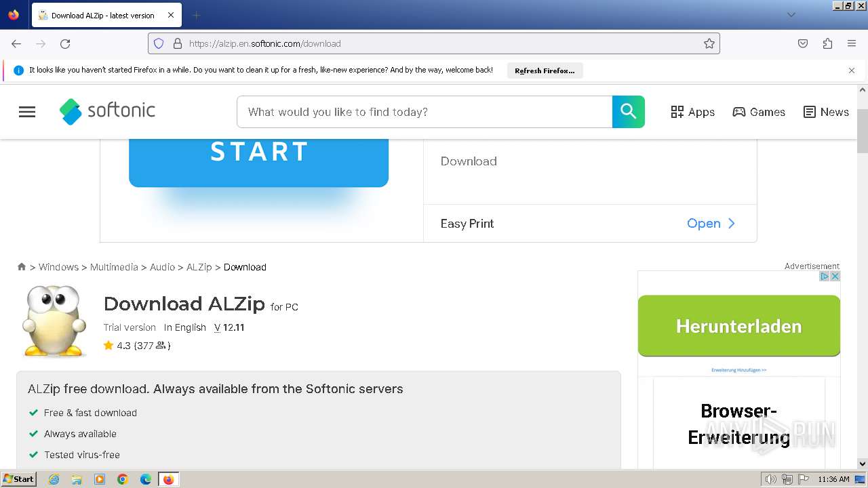The image size is (868, 488).
Task: Reload the current page
Action: click(65, 43)
